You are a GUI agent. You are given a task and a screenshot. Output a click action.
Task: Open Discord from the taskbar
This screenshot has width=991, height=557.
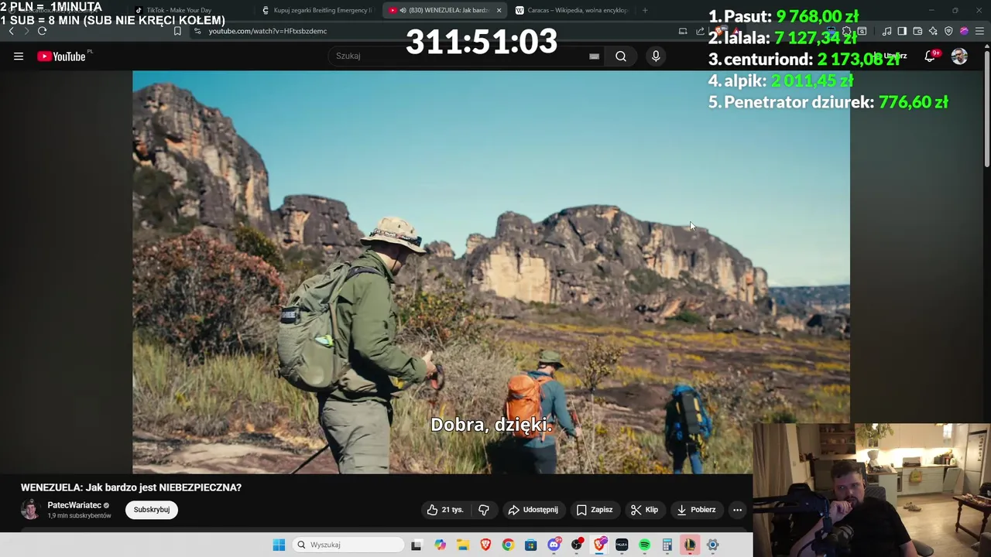(x=554, y=545)
